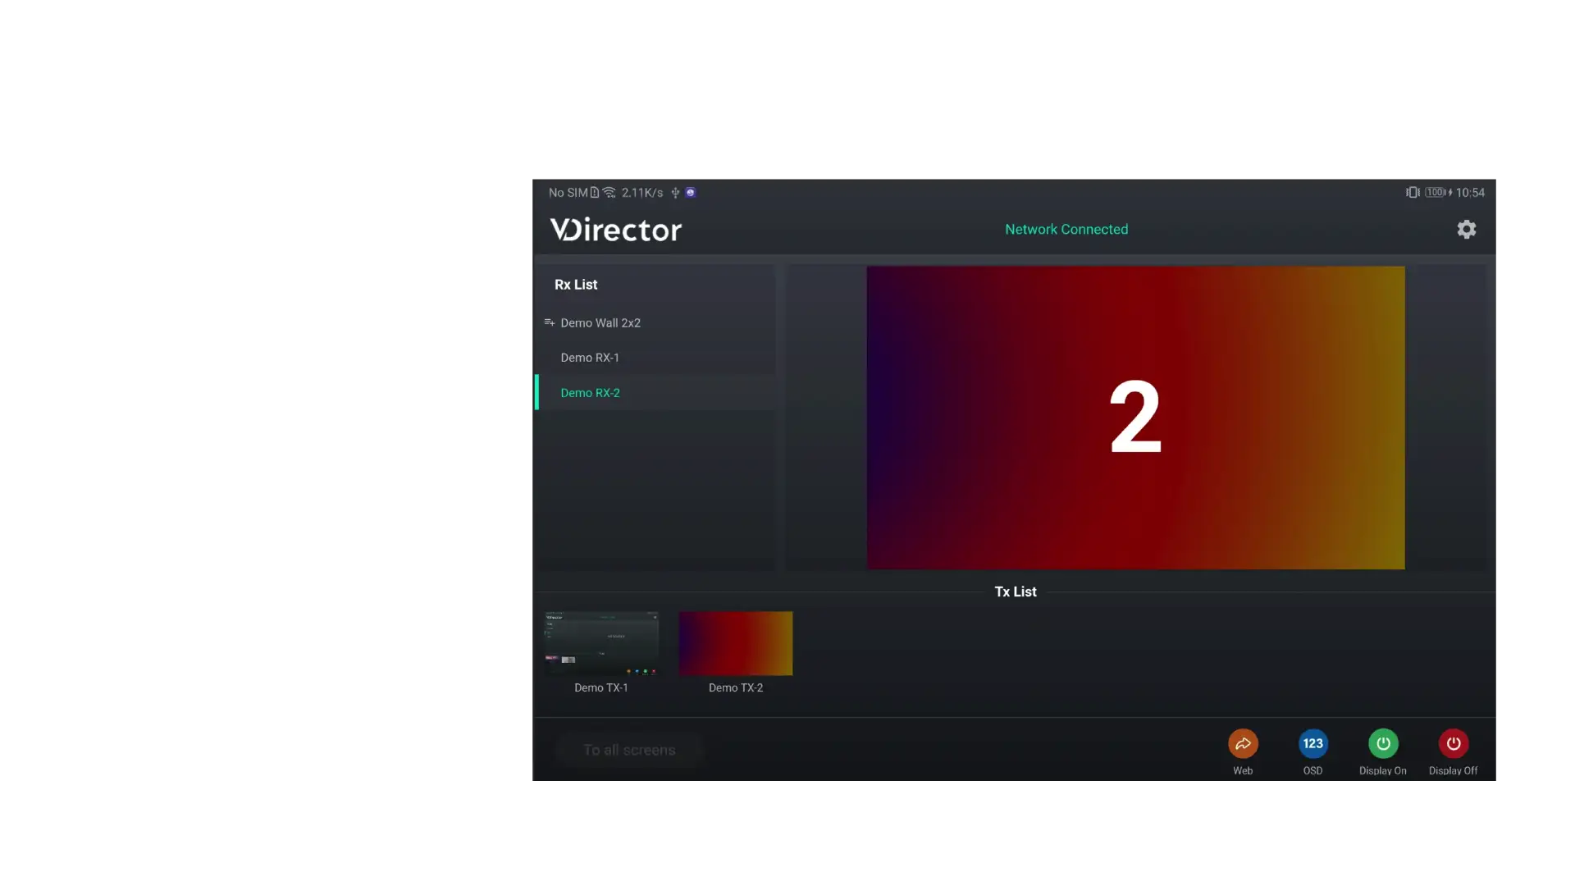Select Demo RX-2 receiver
The width and height of the screenshot is (1575, 886).
(590, 393)
